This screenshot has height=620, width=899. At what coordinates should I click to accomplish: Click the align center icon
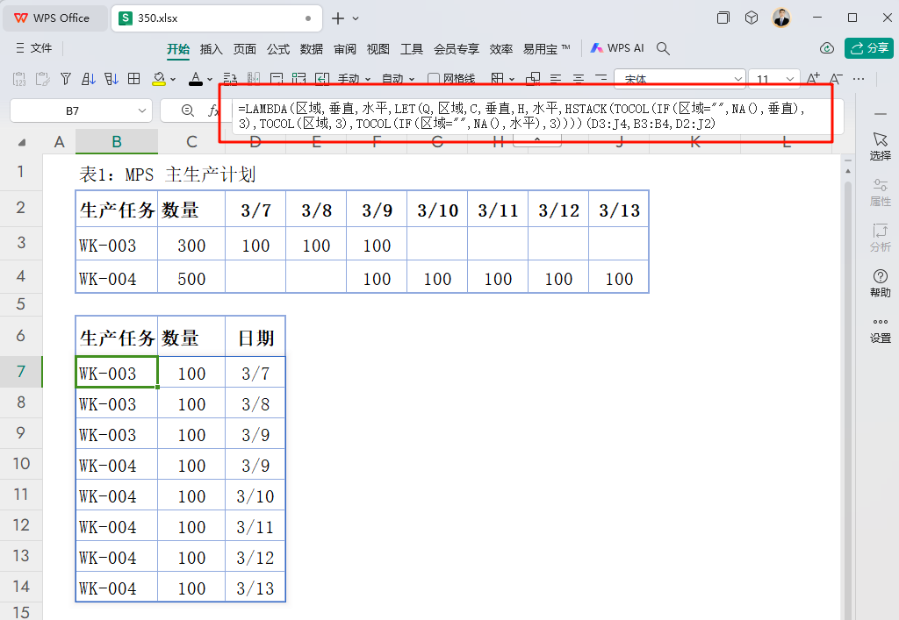click(579, 79)
